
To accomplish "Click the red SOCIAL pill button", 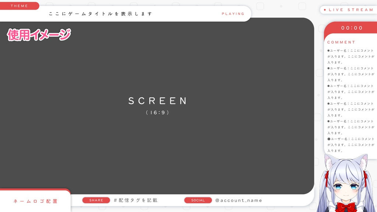I will pos(198,200).
